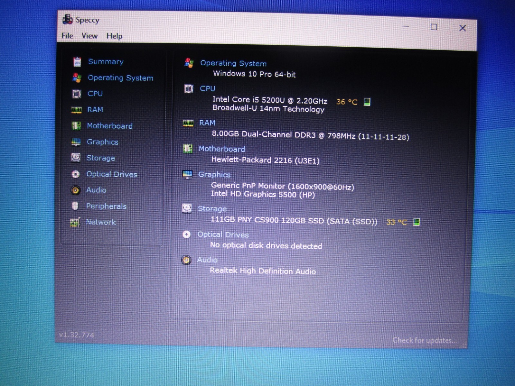515x386 pixels.
Task: Select Audio in the sidebar
Action: point(96,190)
